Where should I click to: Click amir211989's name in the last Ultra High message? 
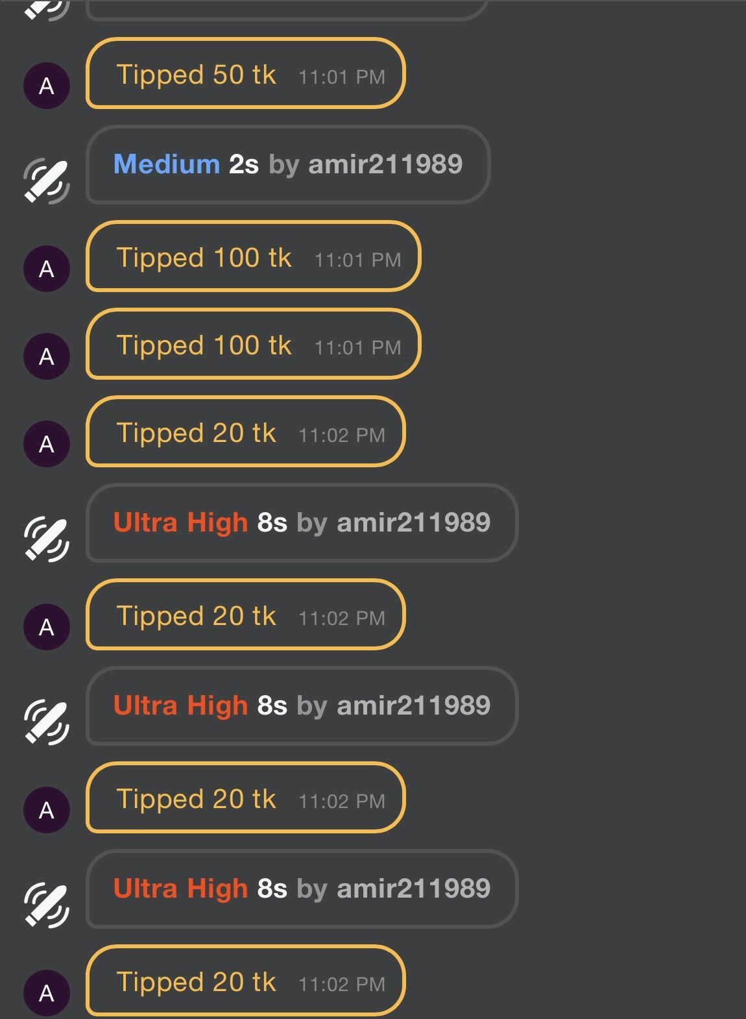[413, 889]
